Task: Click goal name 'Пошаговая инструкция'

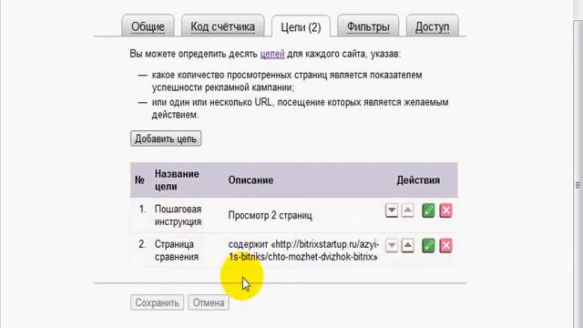Action: click(x=178, y=215)
